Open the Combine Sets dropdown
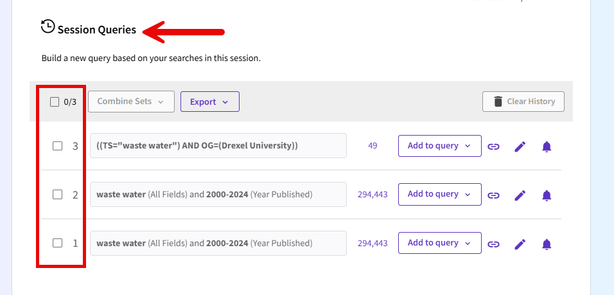Image resolution: width=614 pixels, height=295 pixels. (x=131, y=102)
